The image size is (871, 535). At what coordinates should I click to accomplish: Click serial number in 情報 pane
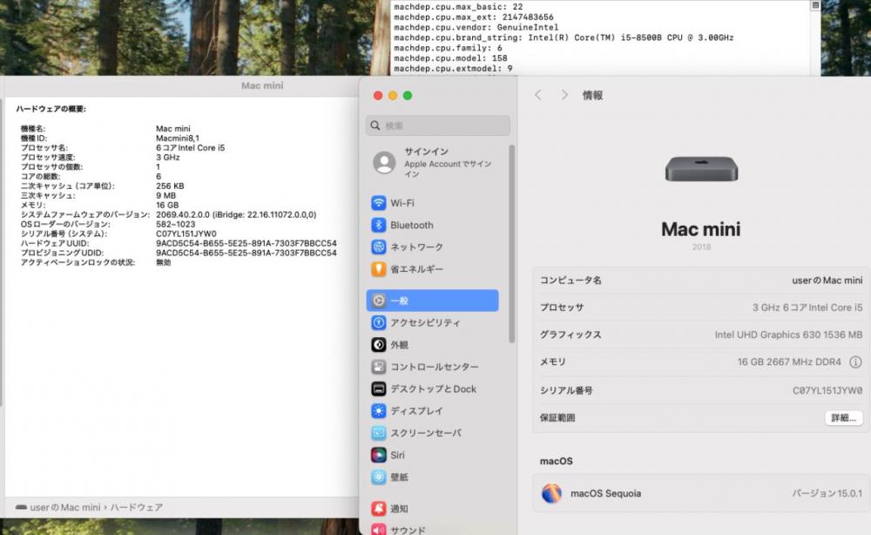point(827,390)
